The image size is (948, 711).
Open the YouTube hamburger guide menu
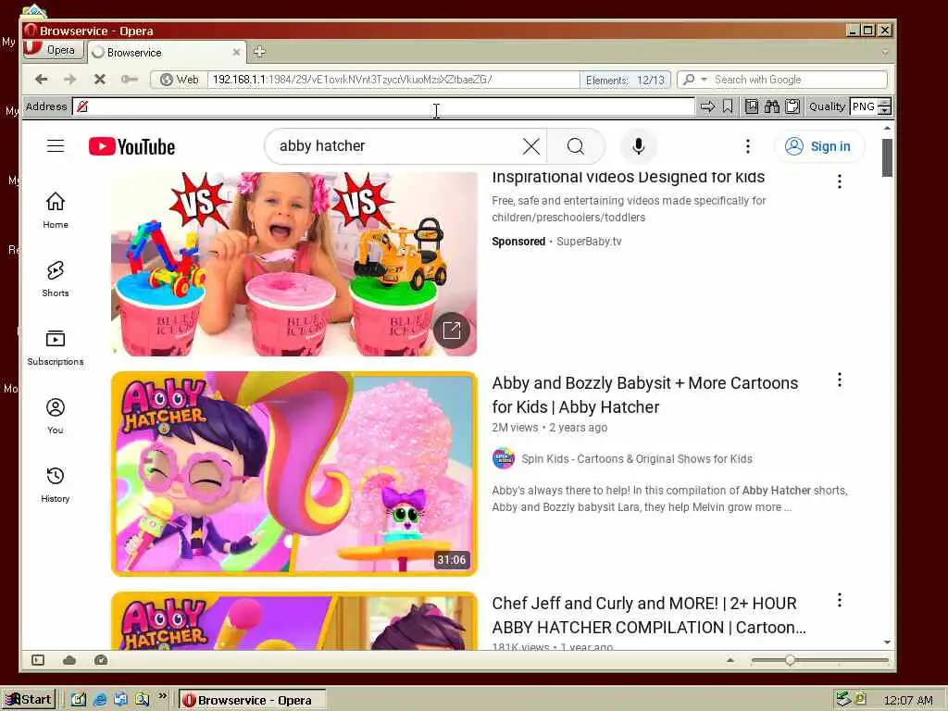click(x=56, y=145)
